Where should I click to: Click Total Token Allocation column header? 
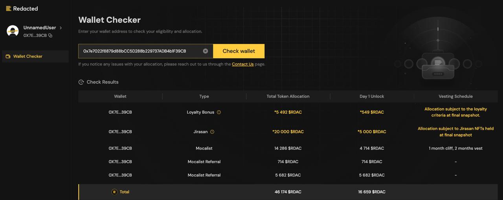288,96
